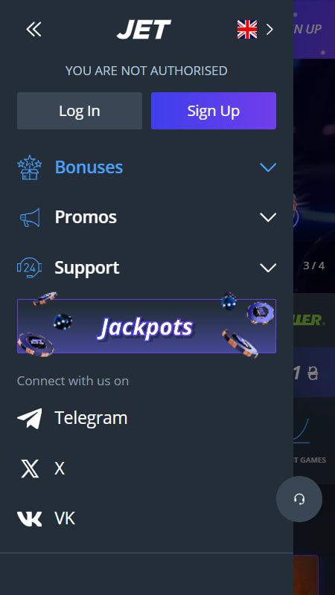Click the 24 Support headset icon
Image resolution: width=335 pixels, height=595 pixels.
(x=29, y=268)
